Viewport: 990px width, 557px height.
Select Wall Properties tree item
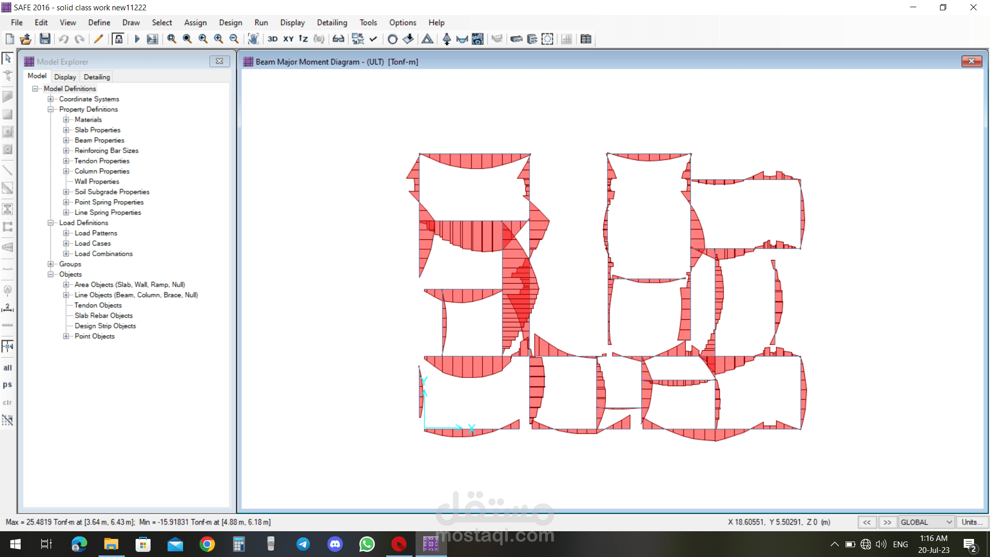pos(97,182)
